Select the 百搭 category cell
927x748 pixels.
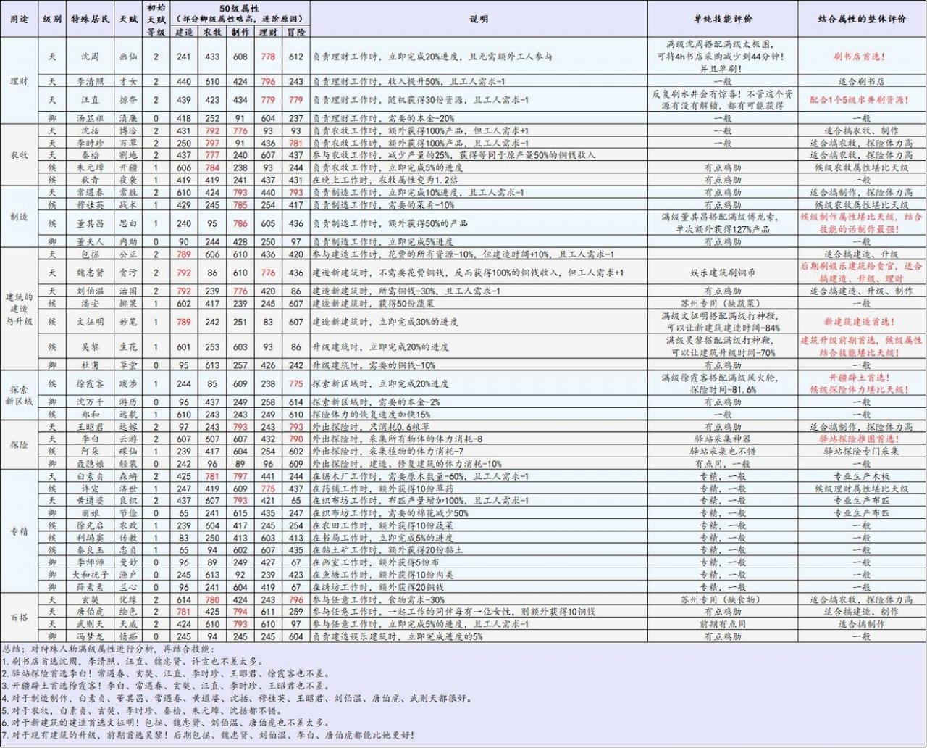(20, 618)
